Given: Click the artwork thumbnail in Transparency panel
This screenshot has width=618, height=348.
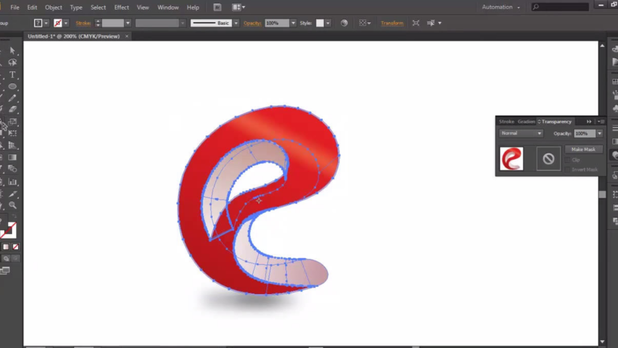Looking at the screenshot, I should (512, 159).
